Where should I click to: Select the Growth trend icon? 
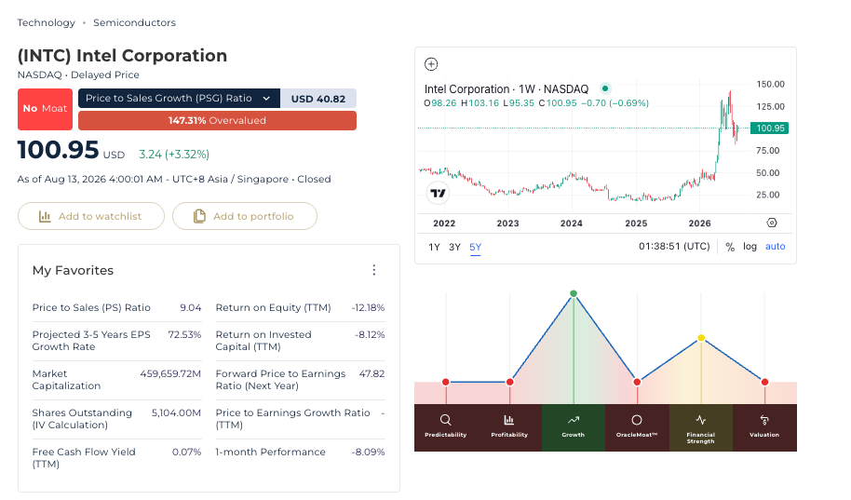click(574, 420)
